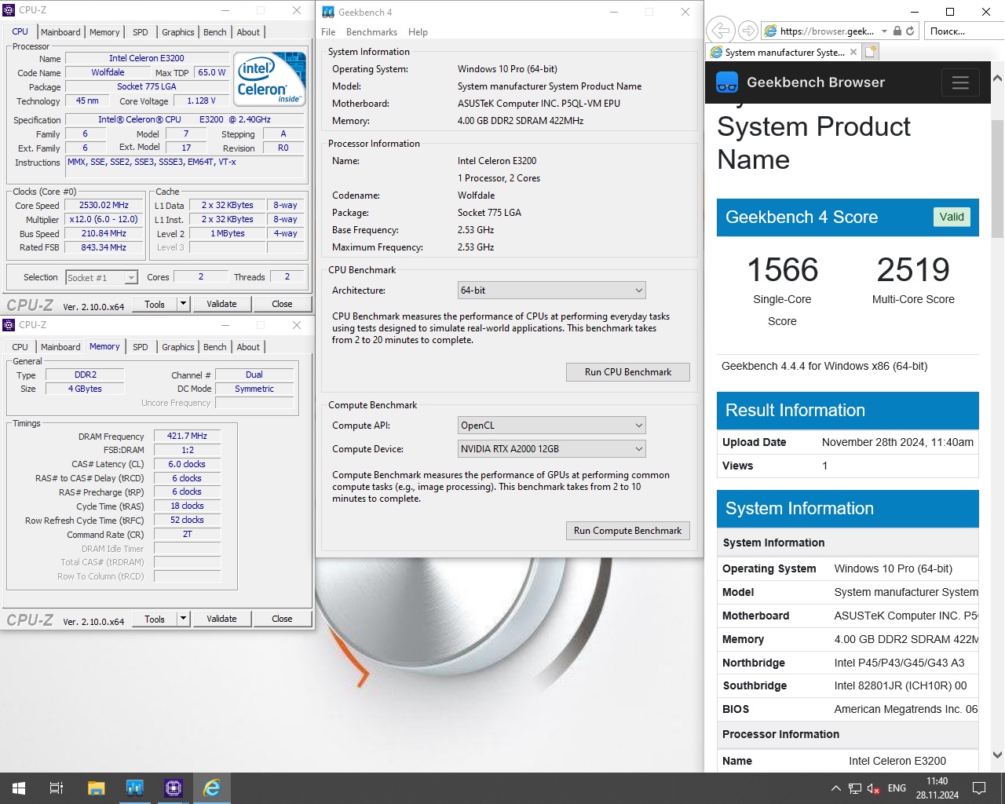Click the Core Speed 2530.02 MHz value
Screen dimensions: 1005x804
104,206
